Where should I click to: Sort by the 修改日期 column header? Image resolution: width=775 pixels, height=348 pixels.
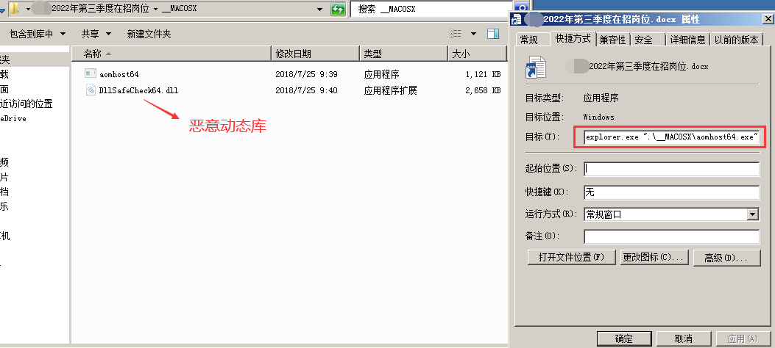(x=315, y=54)
